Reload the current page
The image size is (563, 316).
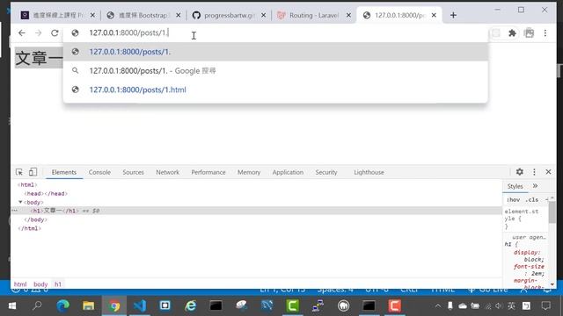pos(55,33)
